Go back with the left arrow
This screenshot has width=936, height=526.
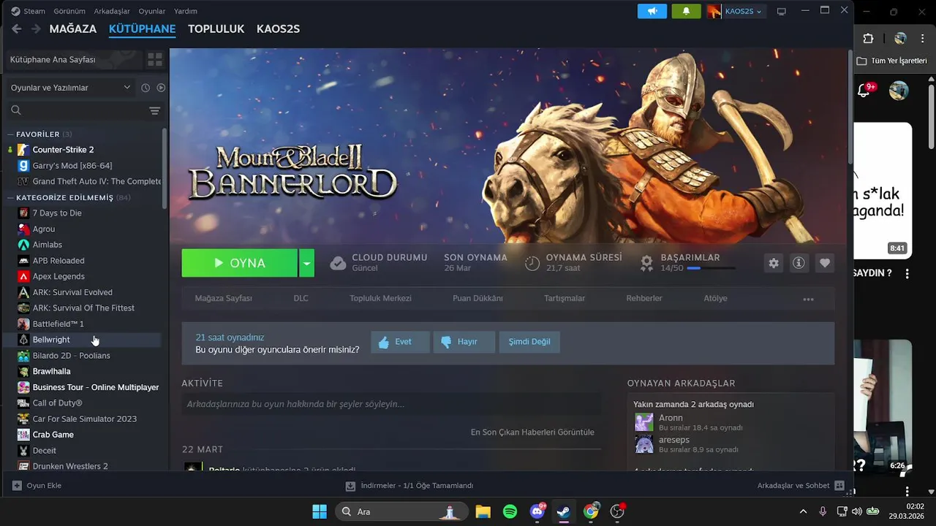point(17,29)
